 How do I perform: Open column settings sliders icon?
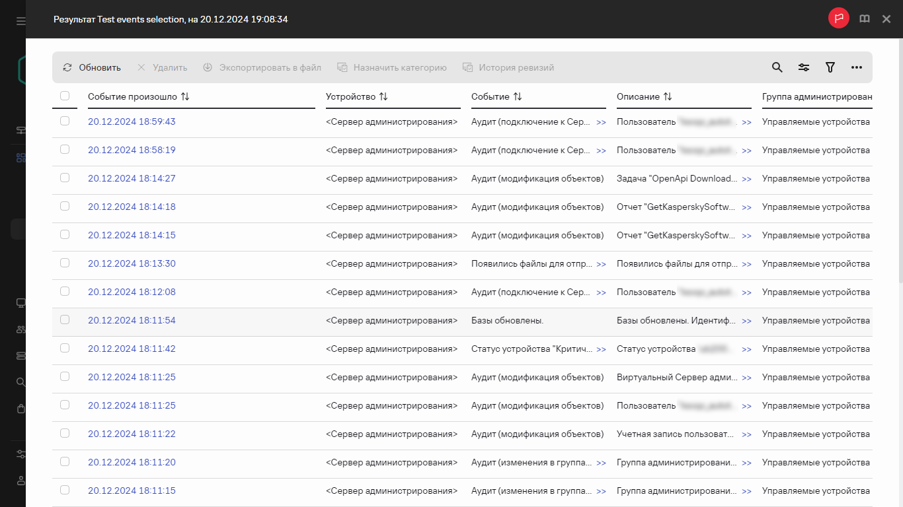804,67
